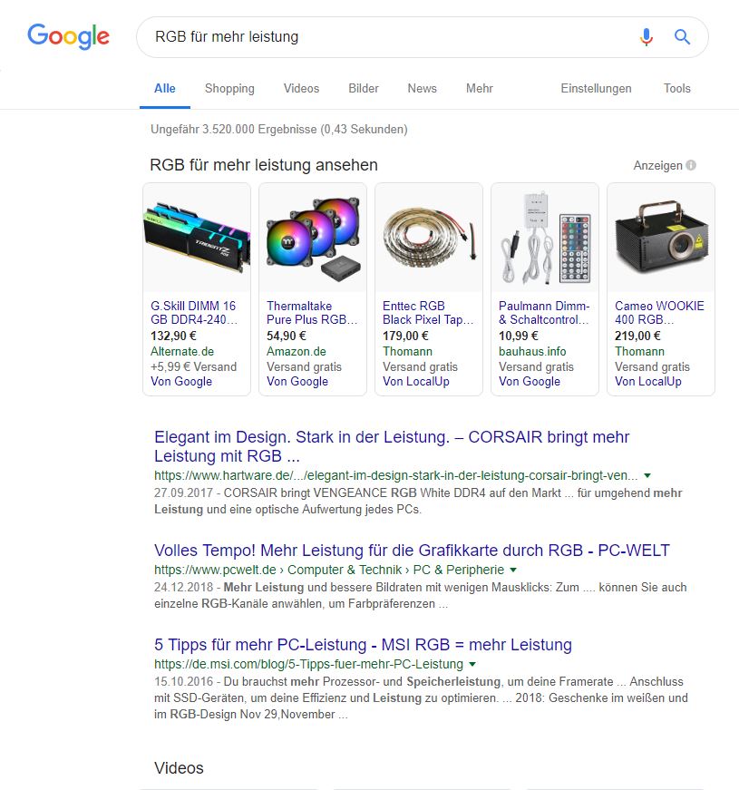Open Einstellungen search settings menu
The image size is (739, 790).
coord(596,89)
